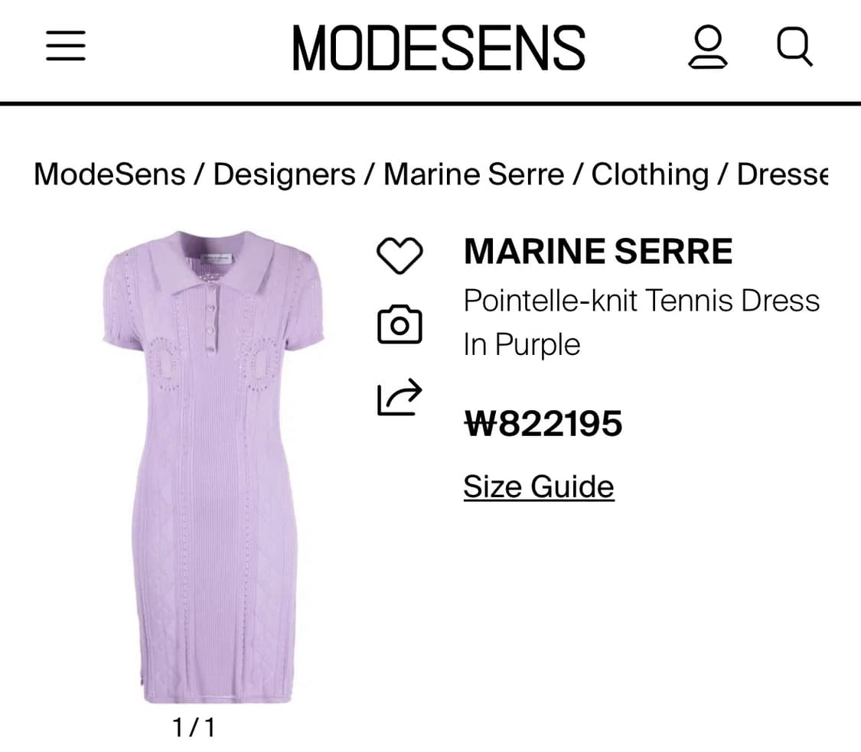Go to Clothing breadcrumb category
Viewport: 861px width, 752px height.
[650, 174]
